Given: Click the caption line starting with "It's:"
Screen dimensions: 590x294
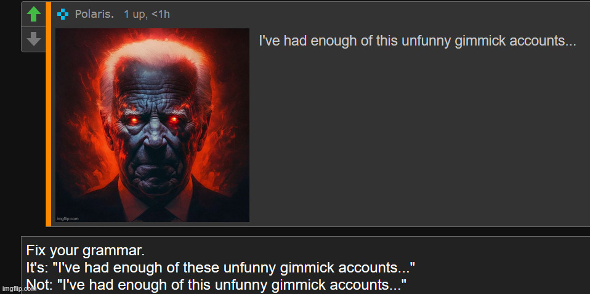Looking at the screenshot, I should (220, 268).
